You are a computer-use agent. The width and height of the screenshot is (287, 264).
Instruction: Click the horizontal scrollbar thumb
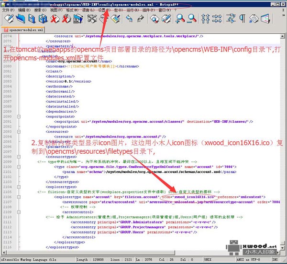tap(90, 253)
